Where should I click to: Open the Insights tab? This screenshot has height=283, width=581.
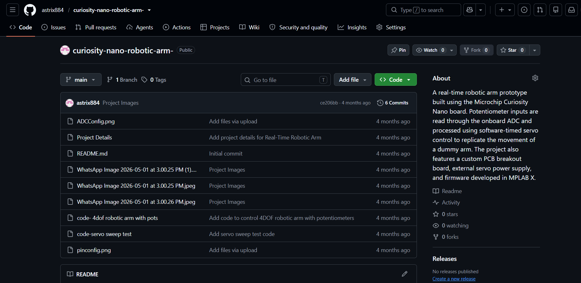(352, 27)
